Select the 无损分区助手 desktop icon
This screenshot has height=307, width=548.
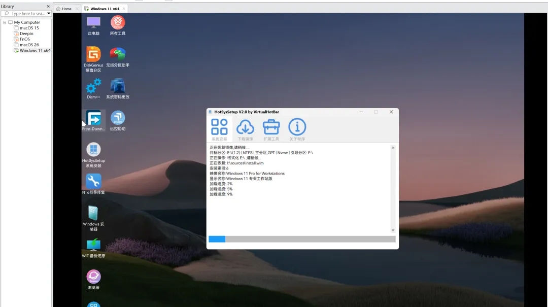pos(118,57)
